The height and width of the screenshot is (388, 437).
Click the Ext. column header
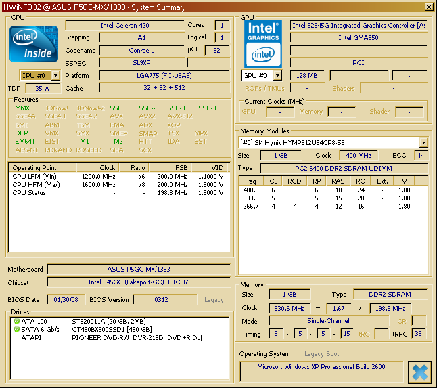point(382,181)
